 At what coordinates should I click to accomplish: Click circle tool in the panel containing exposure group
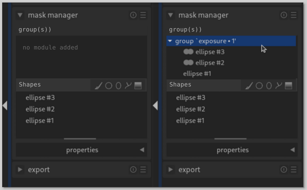tap(259, 86)
